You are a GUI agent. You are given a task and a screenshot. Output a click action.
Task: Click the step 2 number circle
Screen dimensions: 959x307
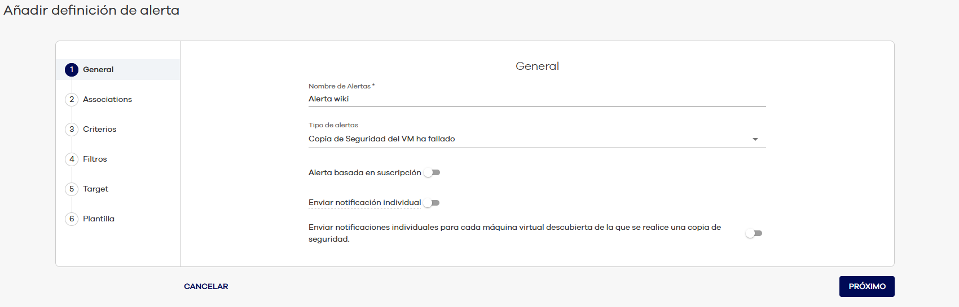[72, 100]
